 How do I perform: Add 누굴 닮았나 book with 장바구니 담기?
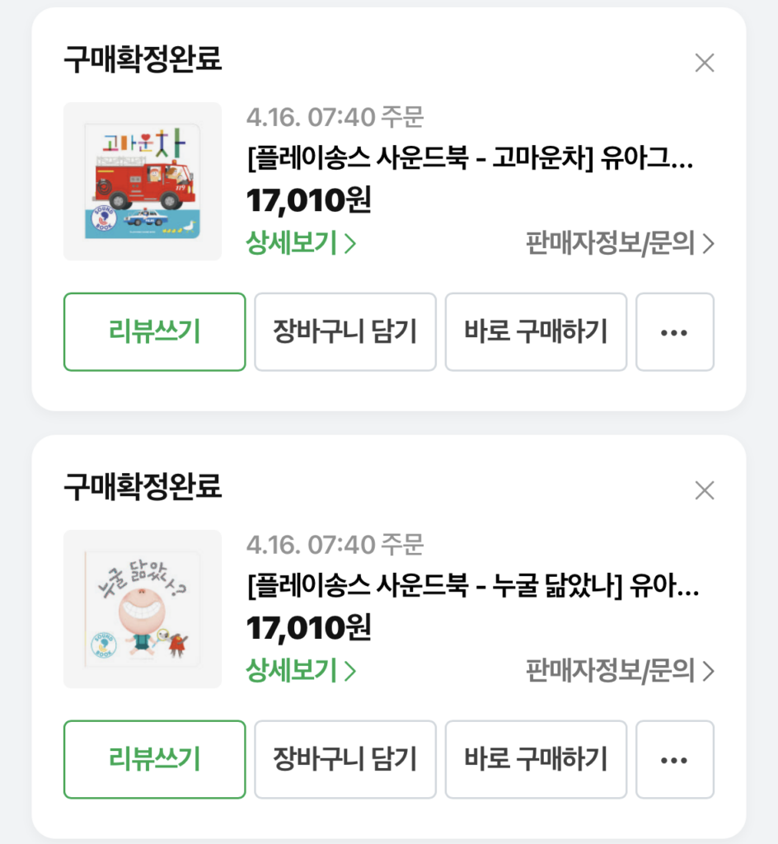tap(345, 759)
